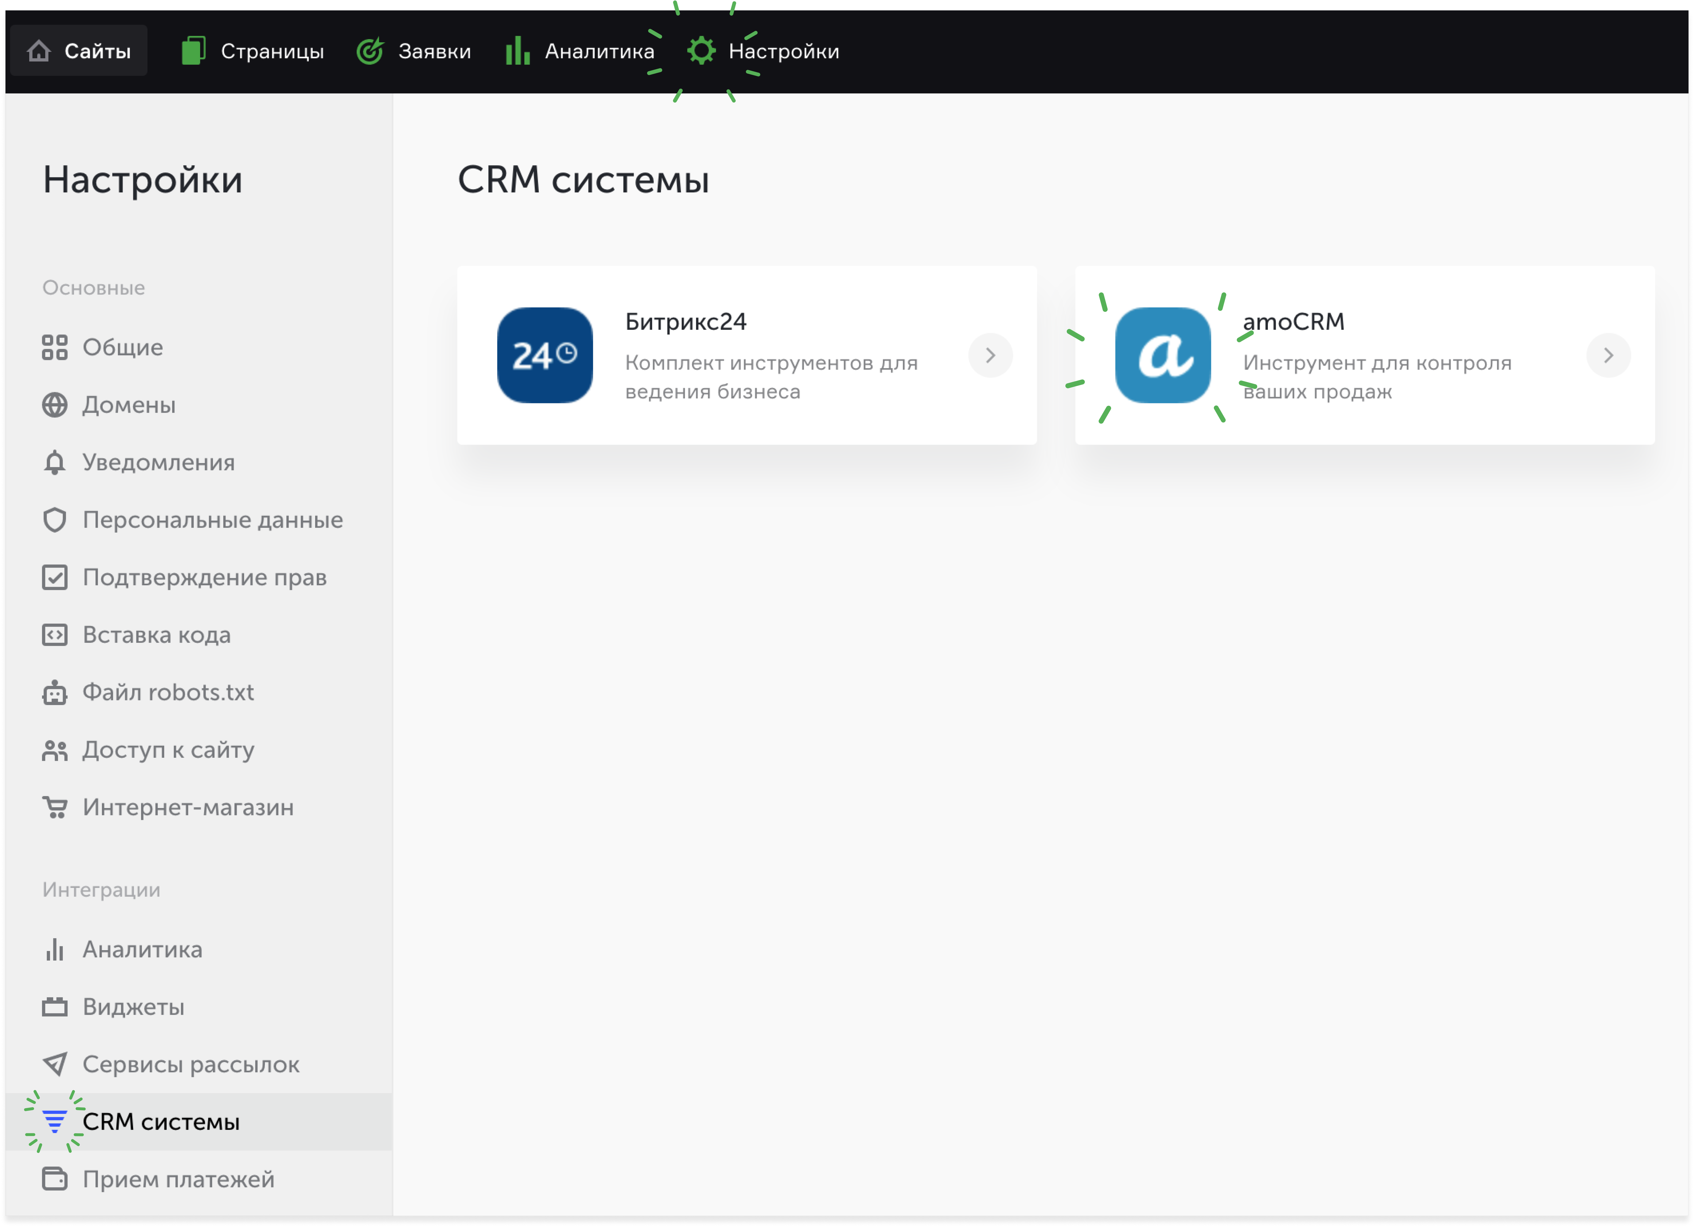Click the funnel icon next to CRM системы
The image size is (1694, 1227).
(54, 1122)
